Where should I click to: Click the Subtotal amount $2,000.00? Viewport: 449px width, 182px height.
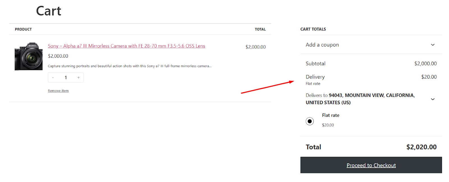(x=425, y=64)
